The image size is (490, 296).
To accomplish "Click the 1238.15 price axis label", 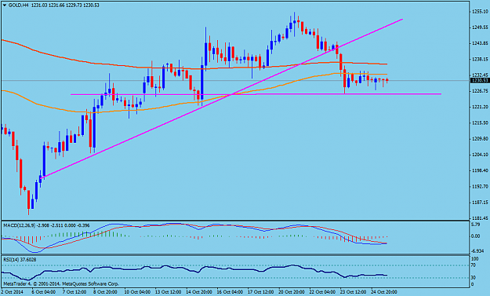I will click(x=479, y=59).
